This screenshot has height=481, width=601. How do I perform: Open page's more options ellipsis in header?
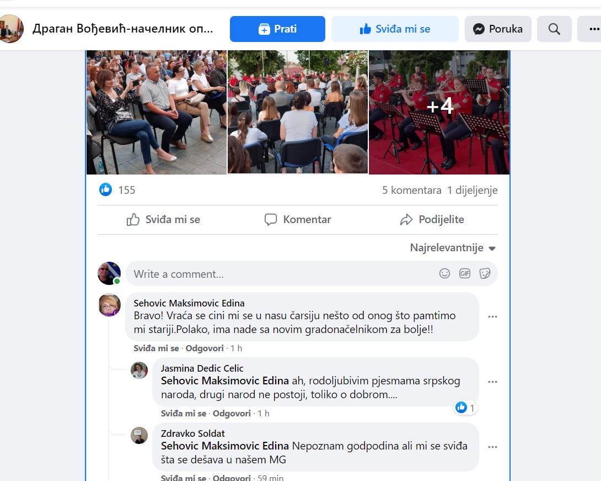click(590, 29)
